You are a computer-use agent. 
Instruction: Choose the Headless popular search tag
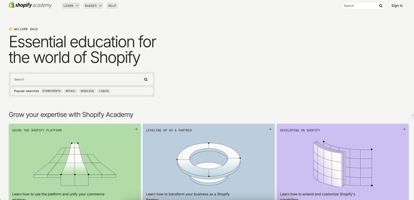87,91
